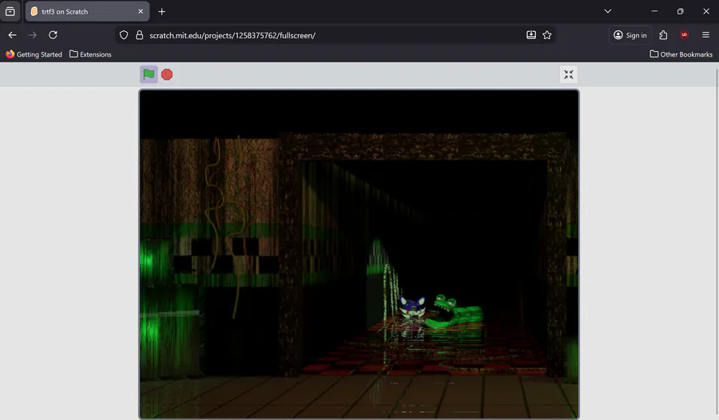
Task: Reload the current page
Action: point(53,35)
